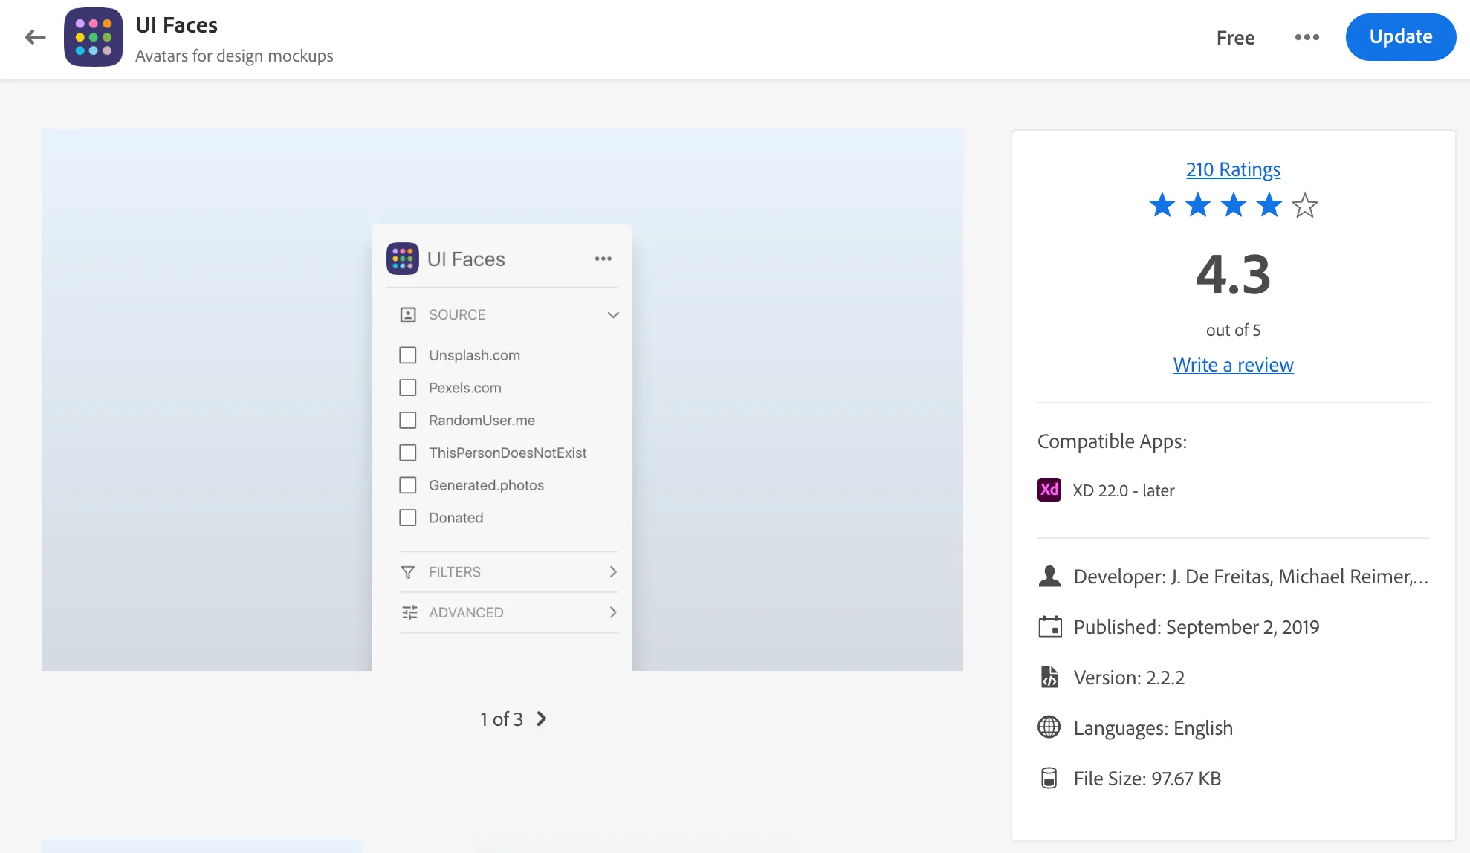Click the UI Faces title in header
The height and width of the screenshot is (853, 1470).
[176, 25]
